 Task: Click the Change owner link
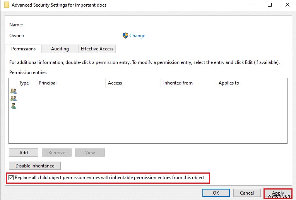[x=137, y=36]
